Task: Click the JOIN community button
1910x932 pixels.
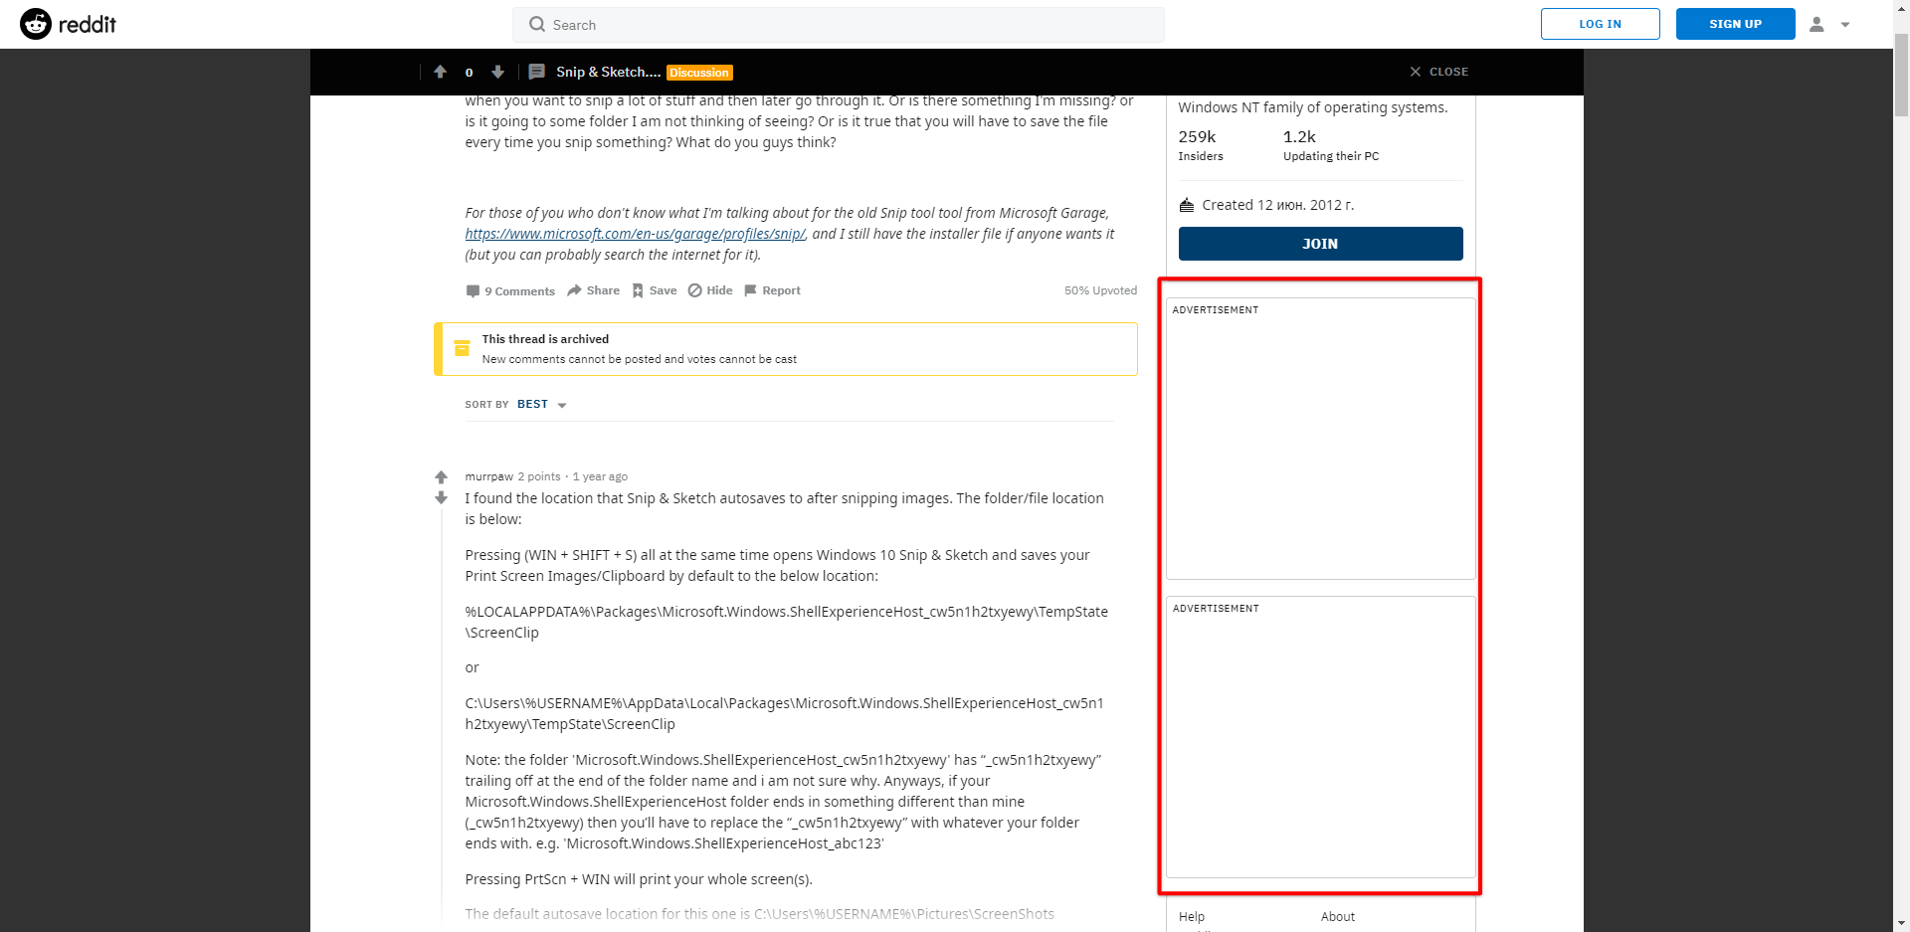Action: click(x=1320, y=244)
